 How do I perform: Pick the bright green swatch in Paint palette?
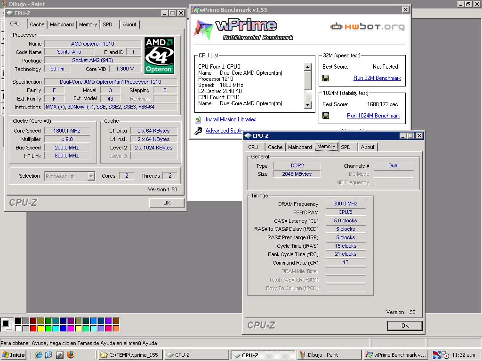pos(48,329)
